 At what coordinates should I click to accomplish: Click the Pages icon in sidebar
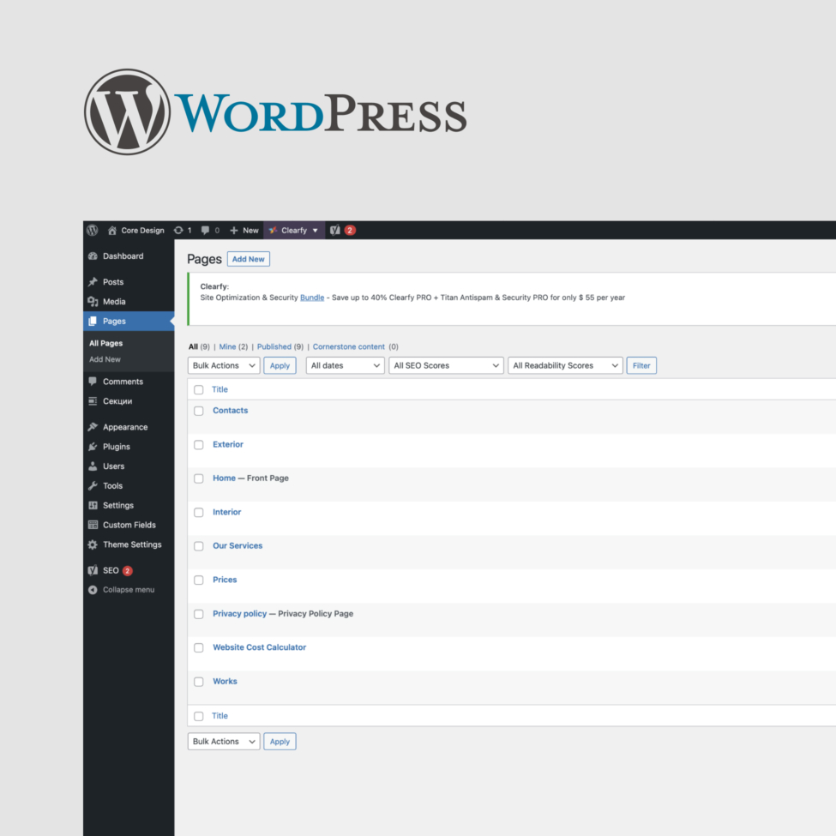coord(93,321)
